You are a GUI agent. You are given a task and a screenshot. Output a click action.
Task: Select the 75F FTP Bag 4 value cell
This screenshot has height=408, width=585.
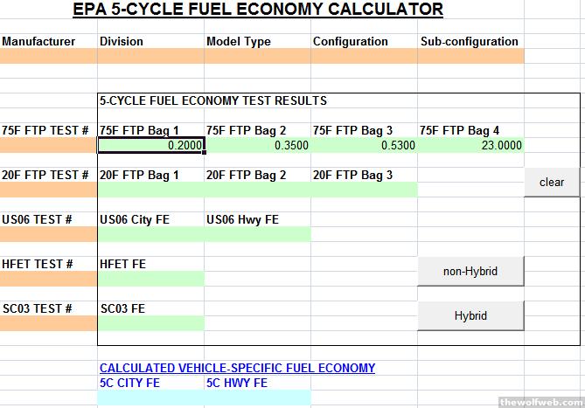(x=471, y=146)
